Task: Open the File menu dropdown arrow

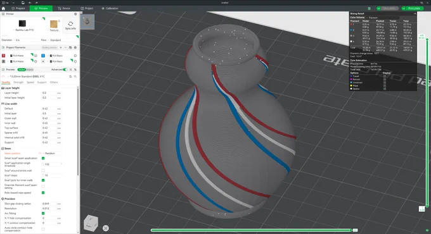Action: pyautogui.click(x=13, y=3)
